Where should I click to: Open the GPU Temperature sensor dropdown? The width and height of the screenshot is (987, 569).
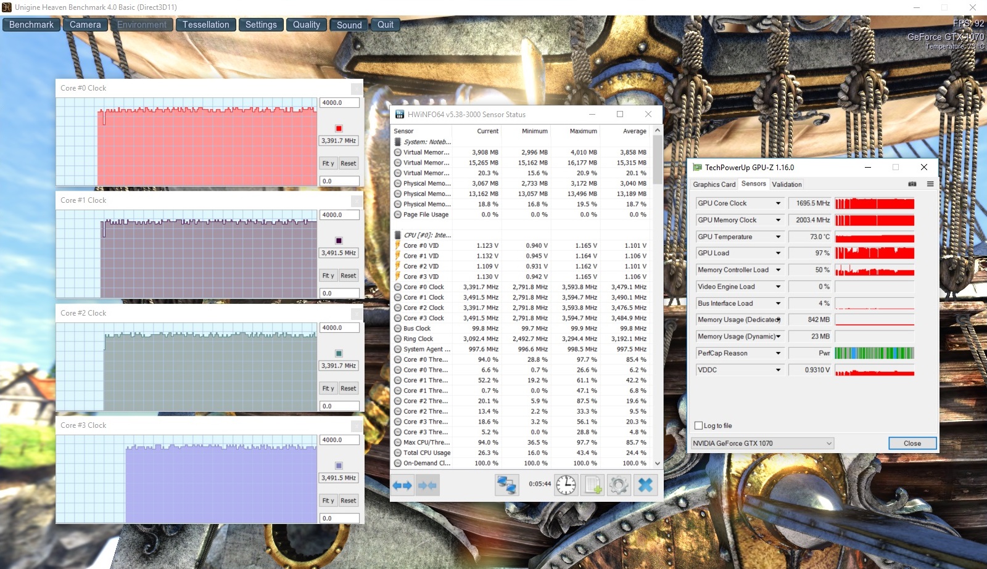click(778, 237)
